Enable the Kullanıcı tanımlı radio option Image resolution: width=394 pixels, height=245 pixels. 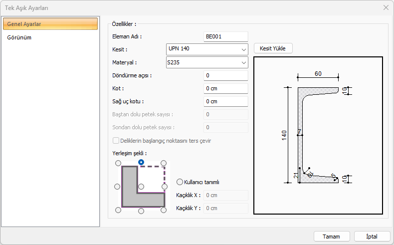click(180, 182)
